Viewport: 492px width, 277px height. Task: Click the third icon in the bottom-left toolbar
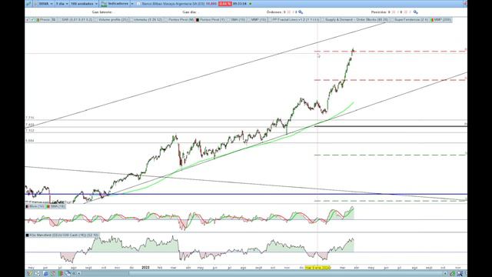pyautogui.click(x=45, y=274)
